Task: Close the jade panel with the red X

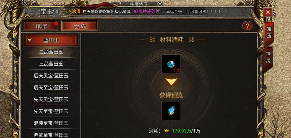Action: click(268, 12)
